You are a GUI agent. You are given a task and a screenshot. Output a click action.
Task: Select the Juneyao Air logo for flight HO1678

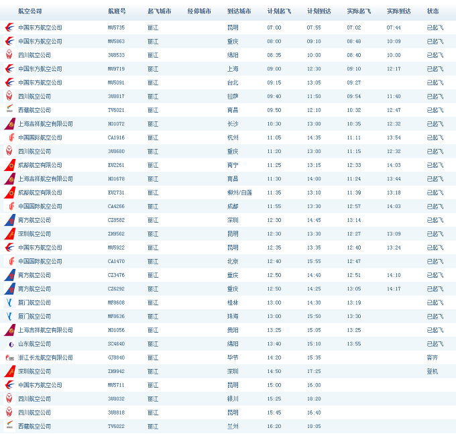point(9,179)
